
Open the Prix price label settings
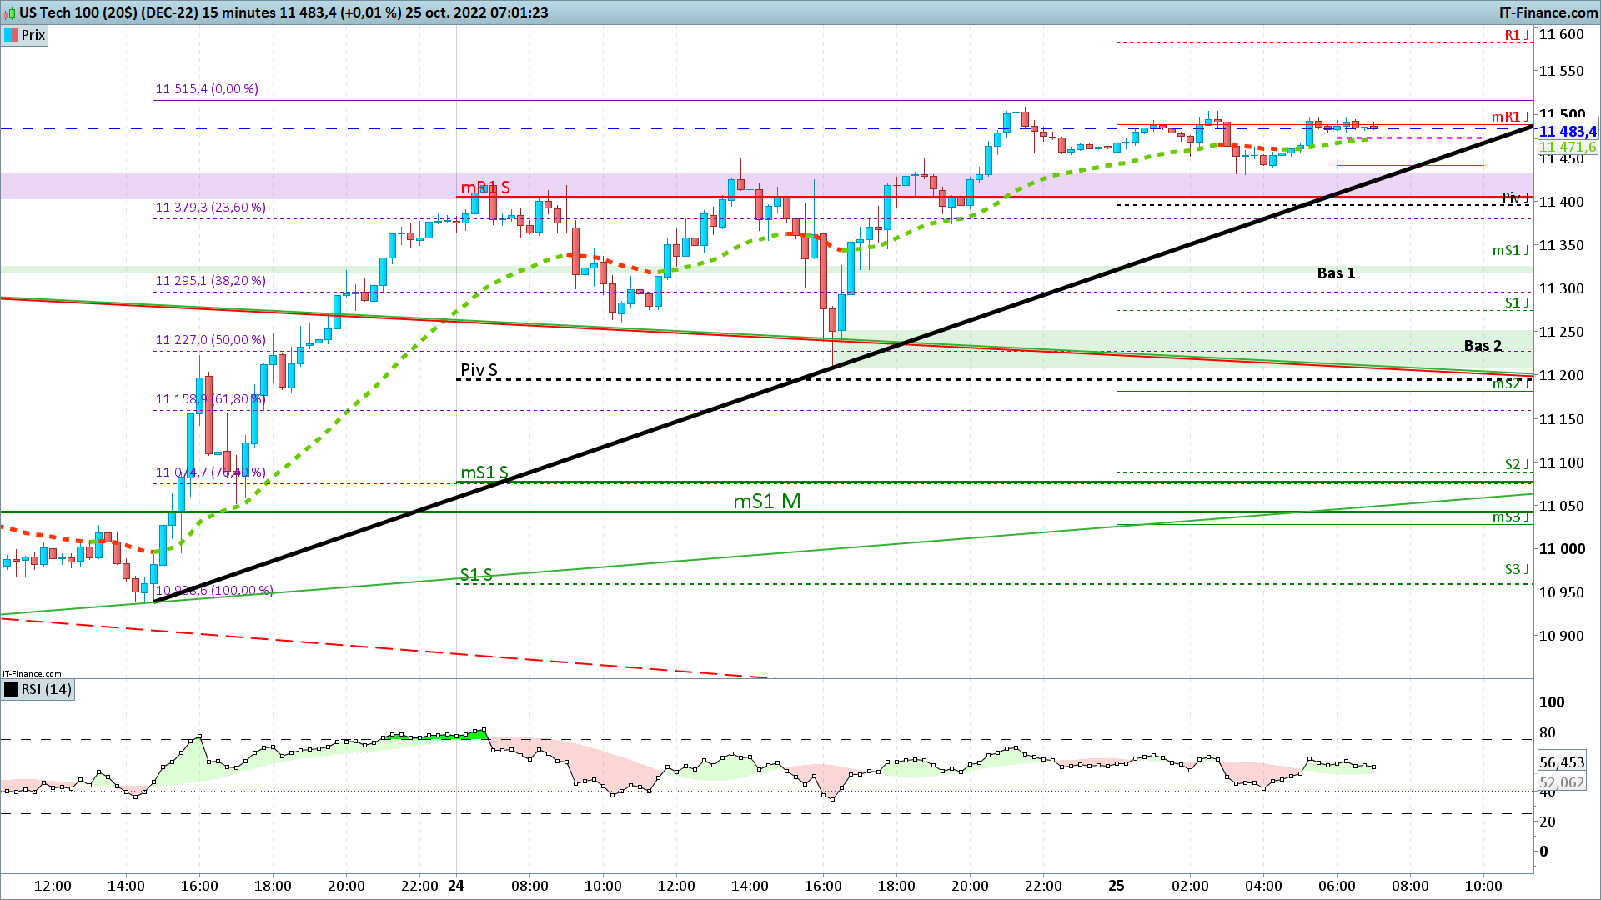pos(33,35)
